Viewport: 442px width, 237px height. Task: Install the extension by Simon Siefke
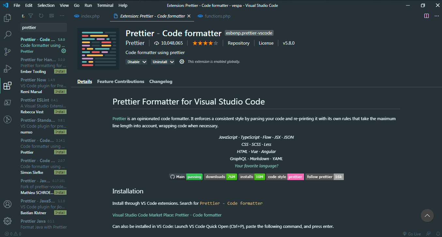[60, 172]
